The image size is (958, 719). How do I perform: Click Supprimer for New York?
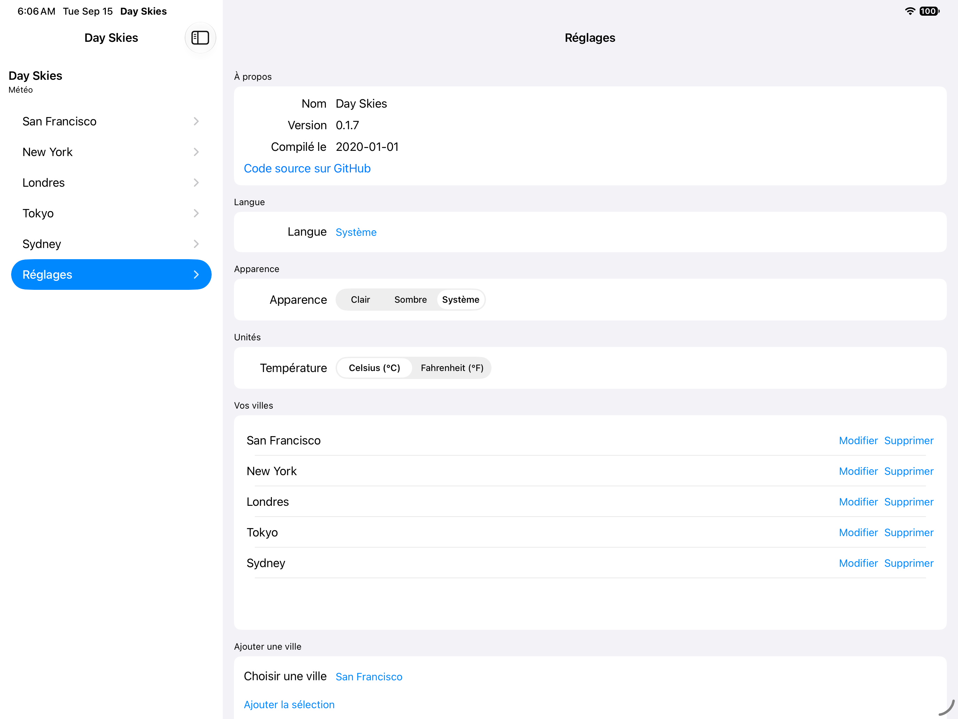[909, 471]
